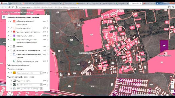
Task: Adjust opacity icon for Надписи на карте
Action: pos(48,81)
